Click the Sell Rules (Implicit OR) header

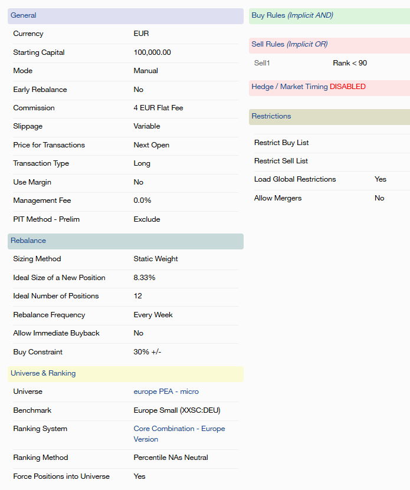click(329, 45)
